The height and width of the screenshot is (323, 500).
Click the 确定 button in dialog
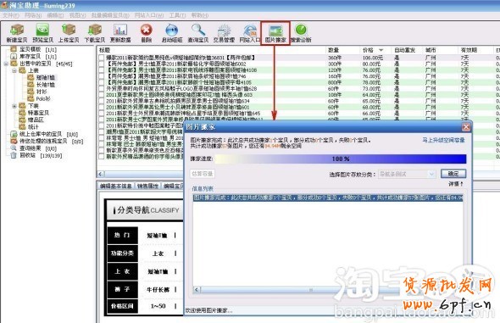pyautogui.click(x=453, y=174)
